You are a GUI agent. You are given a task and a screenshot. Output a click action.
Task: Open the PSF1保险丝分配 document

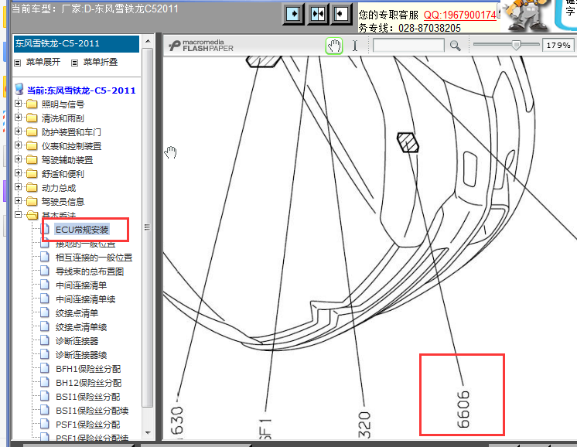[x=87, y=425]
